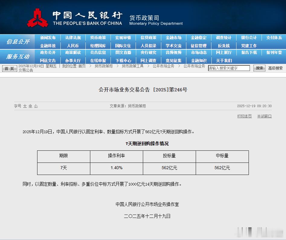Go to 金融稳定 section
Image resolution: width=286 pixels, height=240 pixels.
point(199,38)
